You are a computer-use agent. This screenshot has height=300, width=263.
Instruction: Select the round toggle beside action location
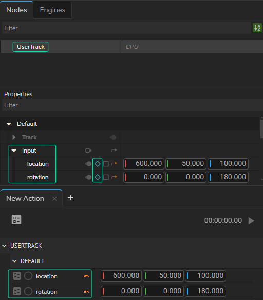(28, 276)
